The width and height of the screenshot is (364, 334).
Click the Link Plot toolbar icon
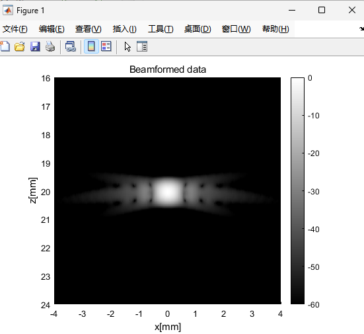tap(70, 46)
